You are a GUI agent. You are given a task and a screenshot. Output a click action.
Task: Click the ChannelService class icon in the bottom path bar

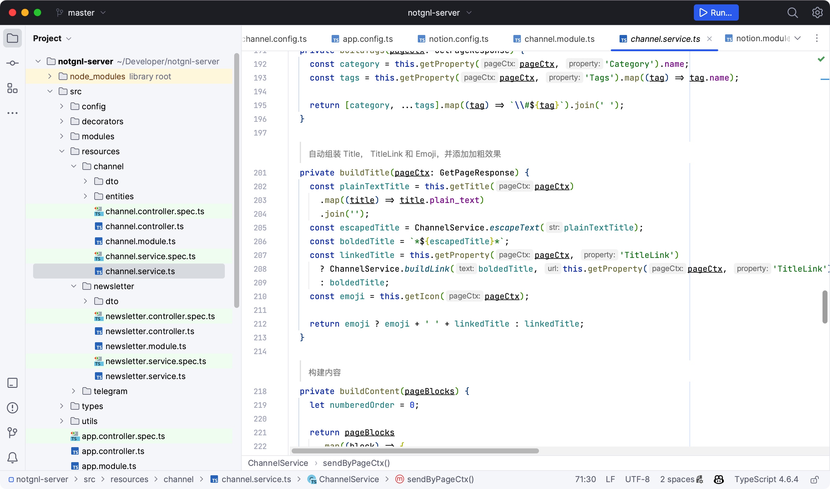pos(312,479)
